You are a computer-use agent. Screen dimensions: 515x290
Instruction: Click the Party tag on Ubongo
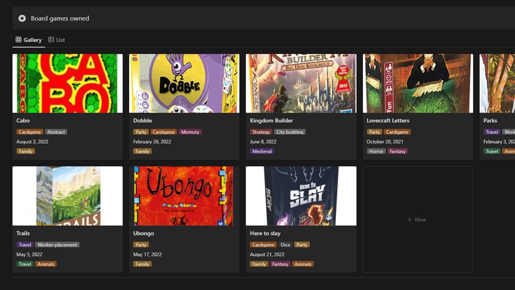coord(141,245)
